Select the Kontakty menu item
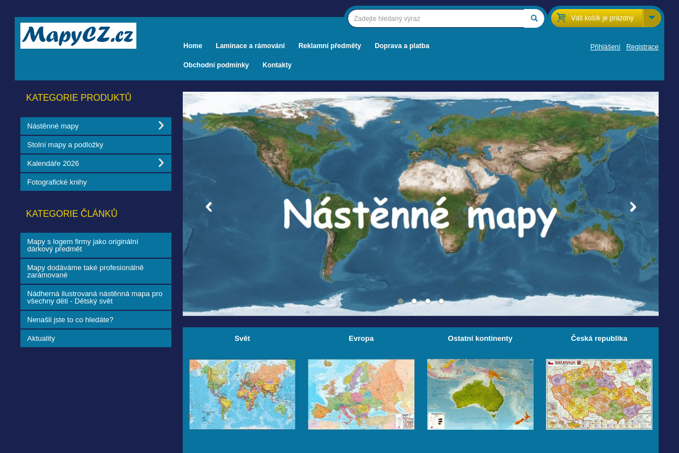The image size is (679, 453). click(x=277, y=65)
